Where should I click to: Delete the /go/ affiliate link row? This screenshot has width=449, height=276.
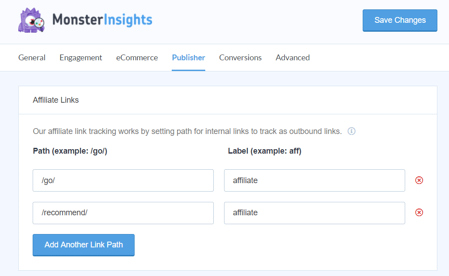pos(419,180)
